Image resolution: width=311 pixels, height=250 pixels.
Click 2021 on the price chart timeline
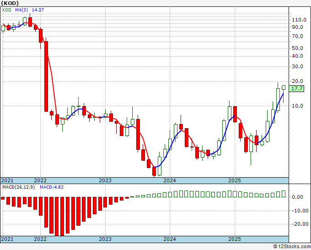point(7,180)
